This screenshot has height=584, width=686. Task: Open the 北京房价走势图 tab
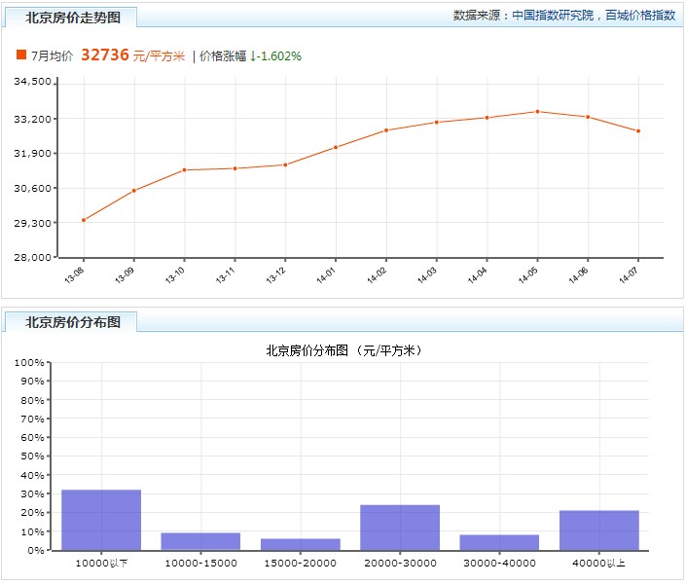tap(71, 18)
